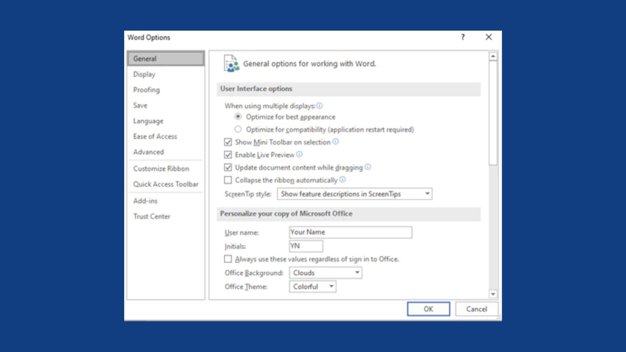Open the ScreenTip style dropdown
The image size is (626, 352).
[x=355, y=194]
